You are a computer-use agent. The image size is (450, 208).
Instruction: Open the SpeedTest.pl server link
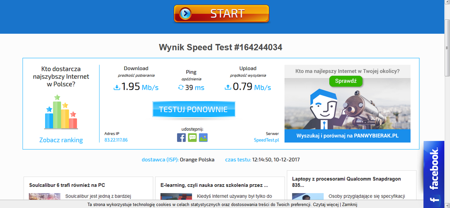(266, 140)
